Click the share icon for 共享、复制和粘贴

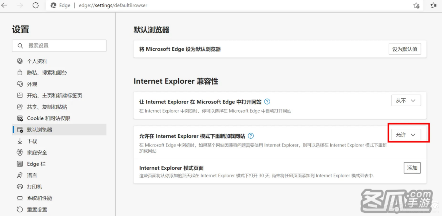pos(20,107)
